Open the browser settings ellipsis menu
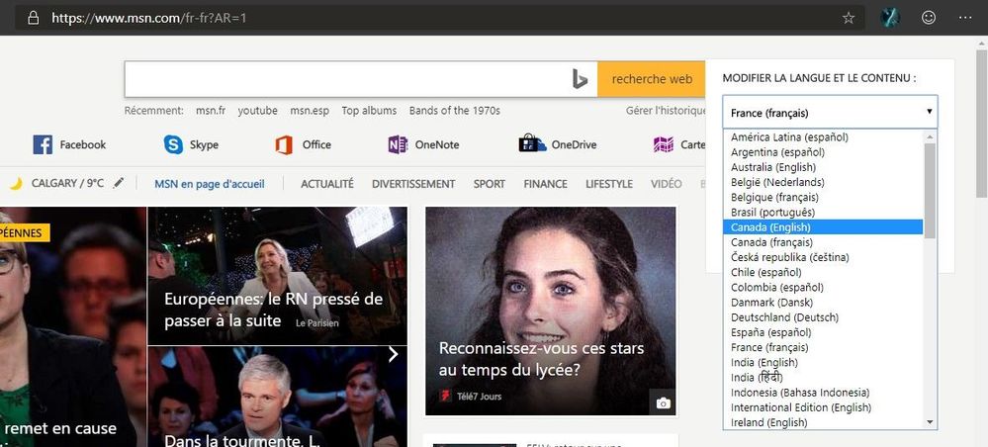Image resolution: width=988 pixels, height=447 pixels. point(965,18)
